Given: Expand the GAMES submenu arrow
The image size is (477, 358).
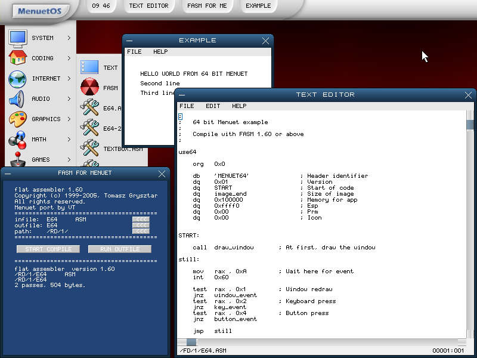Looking at the screenshot, I should pyautogui.click(x=69, y=159).
